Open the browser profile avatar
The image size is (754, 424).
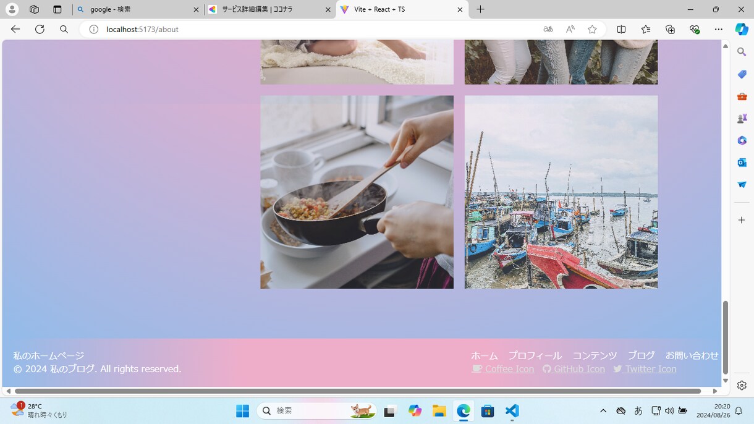tap(12, 9)
